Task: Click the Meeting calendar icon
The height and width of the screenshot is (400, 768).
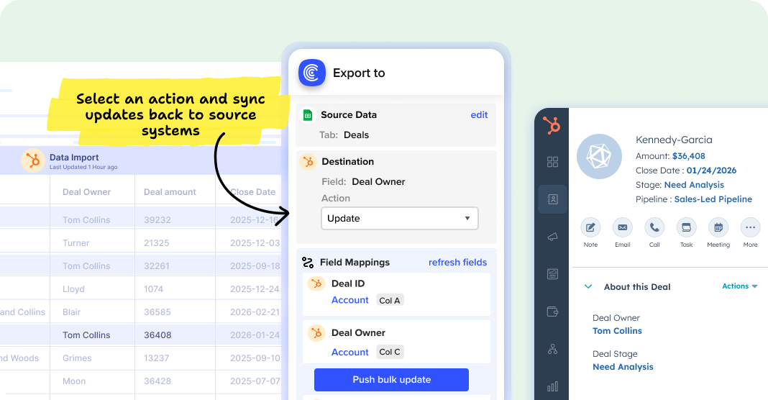Action: pyautogui.click(x=718, y=227)
